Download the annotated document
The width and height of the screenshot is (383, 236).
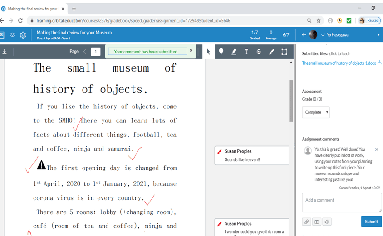pyautogui.click(x=5, y=52)
